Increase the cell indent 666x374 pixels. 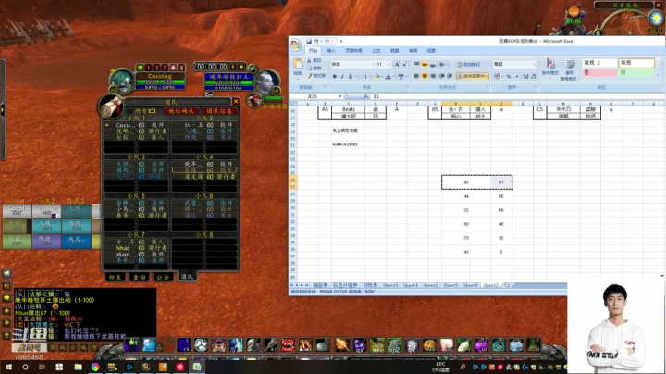tap(450, 76)
